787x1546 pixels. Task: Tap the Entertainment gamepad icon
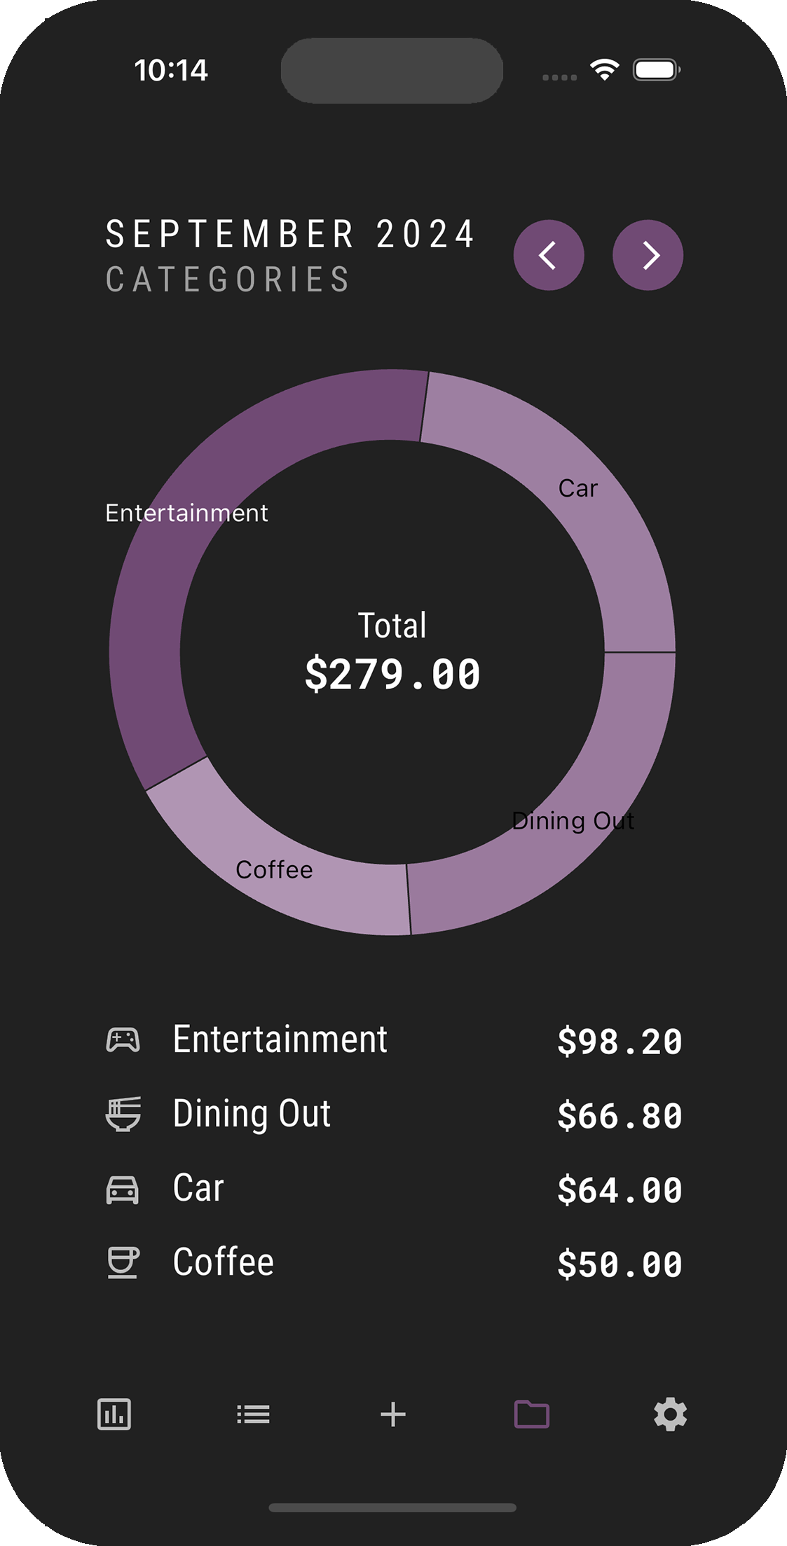tap(123, 1040)
